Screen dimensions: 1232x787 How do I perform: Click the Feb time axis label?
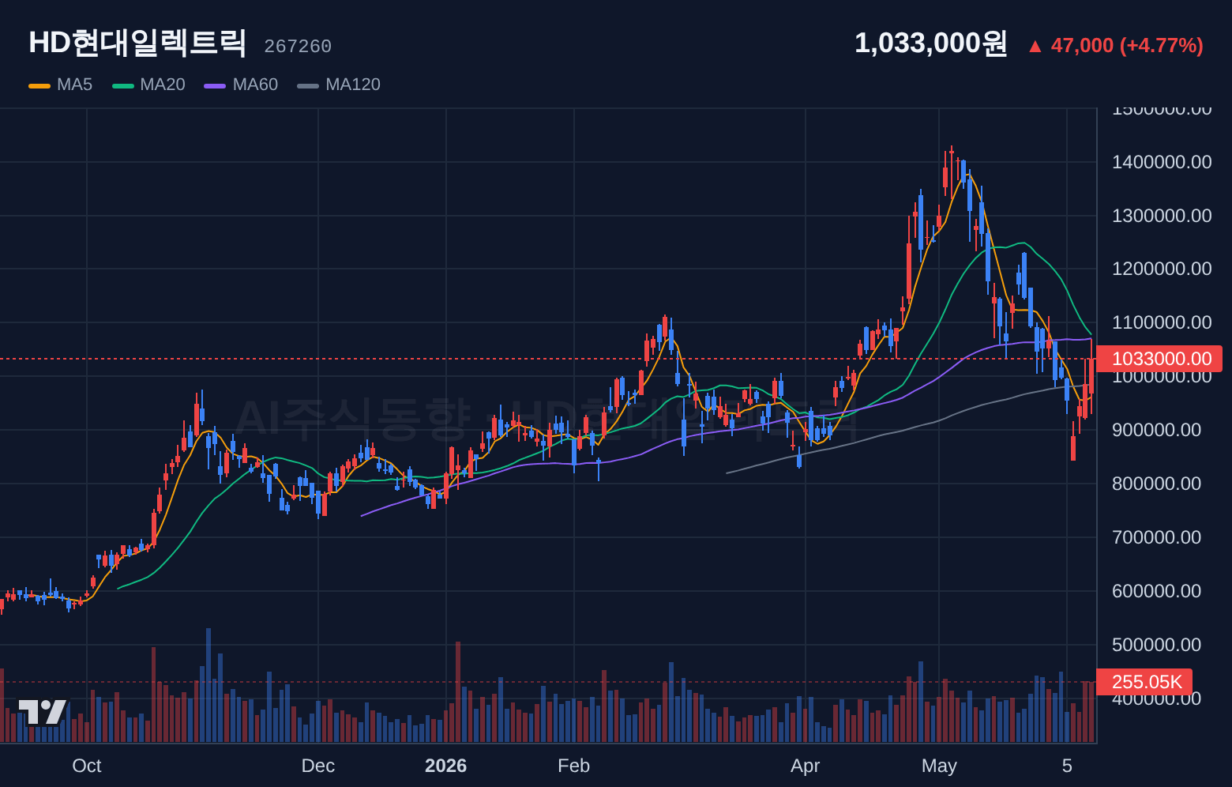[x=574, y=766]
